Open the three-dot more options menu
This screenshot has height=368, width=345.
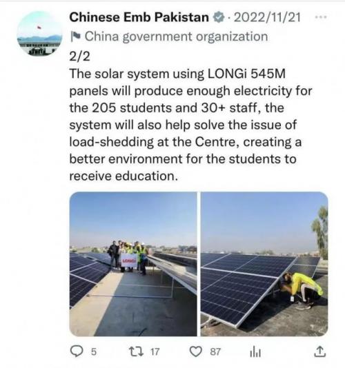(x=321, y=17)
